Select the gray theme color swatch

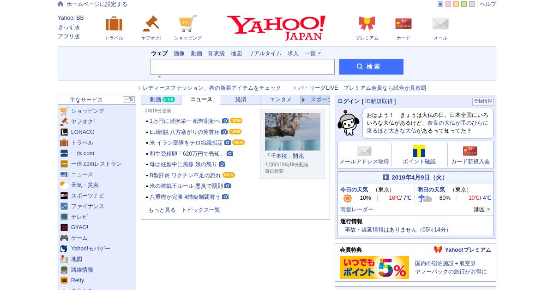472,4
